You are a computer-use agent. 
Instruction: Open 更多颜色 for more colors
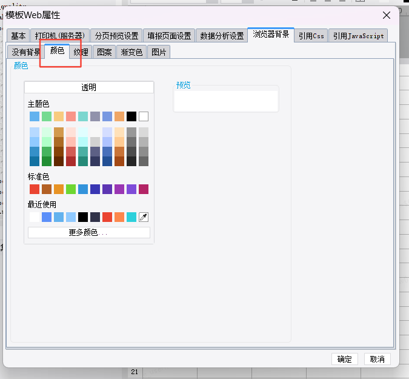tap(89, 232)
